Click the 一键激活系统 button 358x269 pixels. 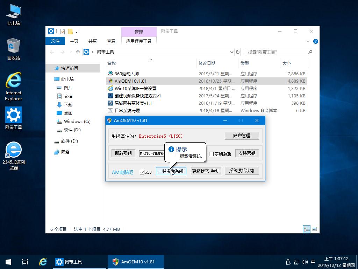[171, 171]
